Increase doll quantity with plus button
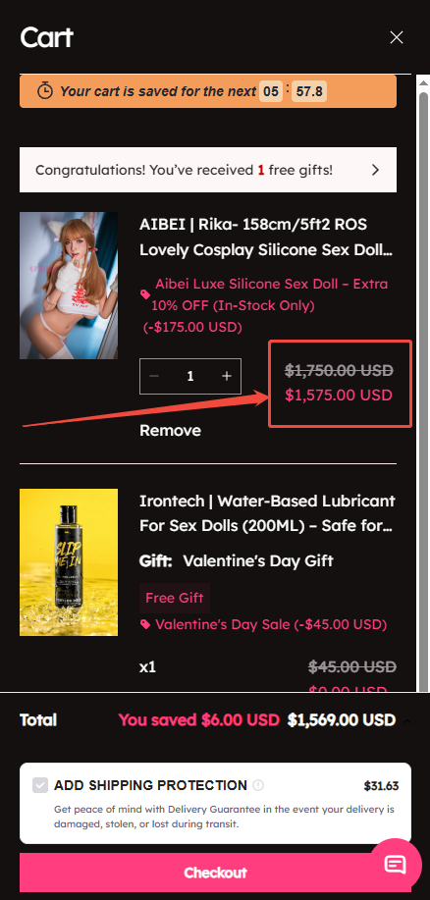Screen dimensions: 430x900 227,377
